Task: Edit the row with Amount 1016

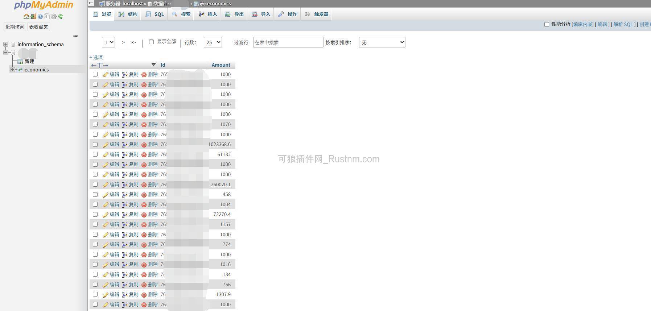Action: (x=111, y=264)
